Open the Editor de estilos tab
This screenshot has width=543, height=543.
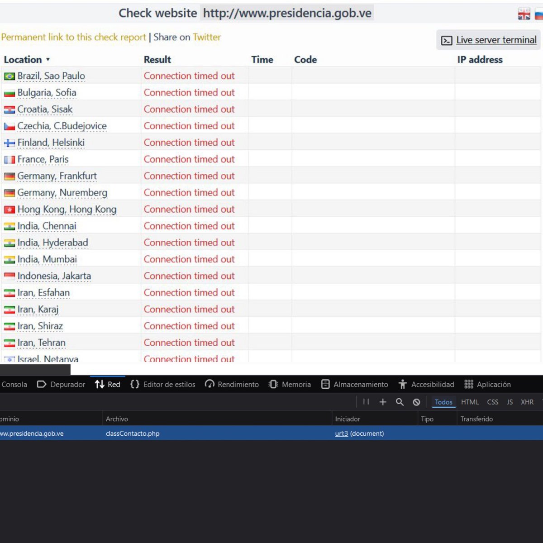[x=163, y=384]
